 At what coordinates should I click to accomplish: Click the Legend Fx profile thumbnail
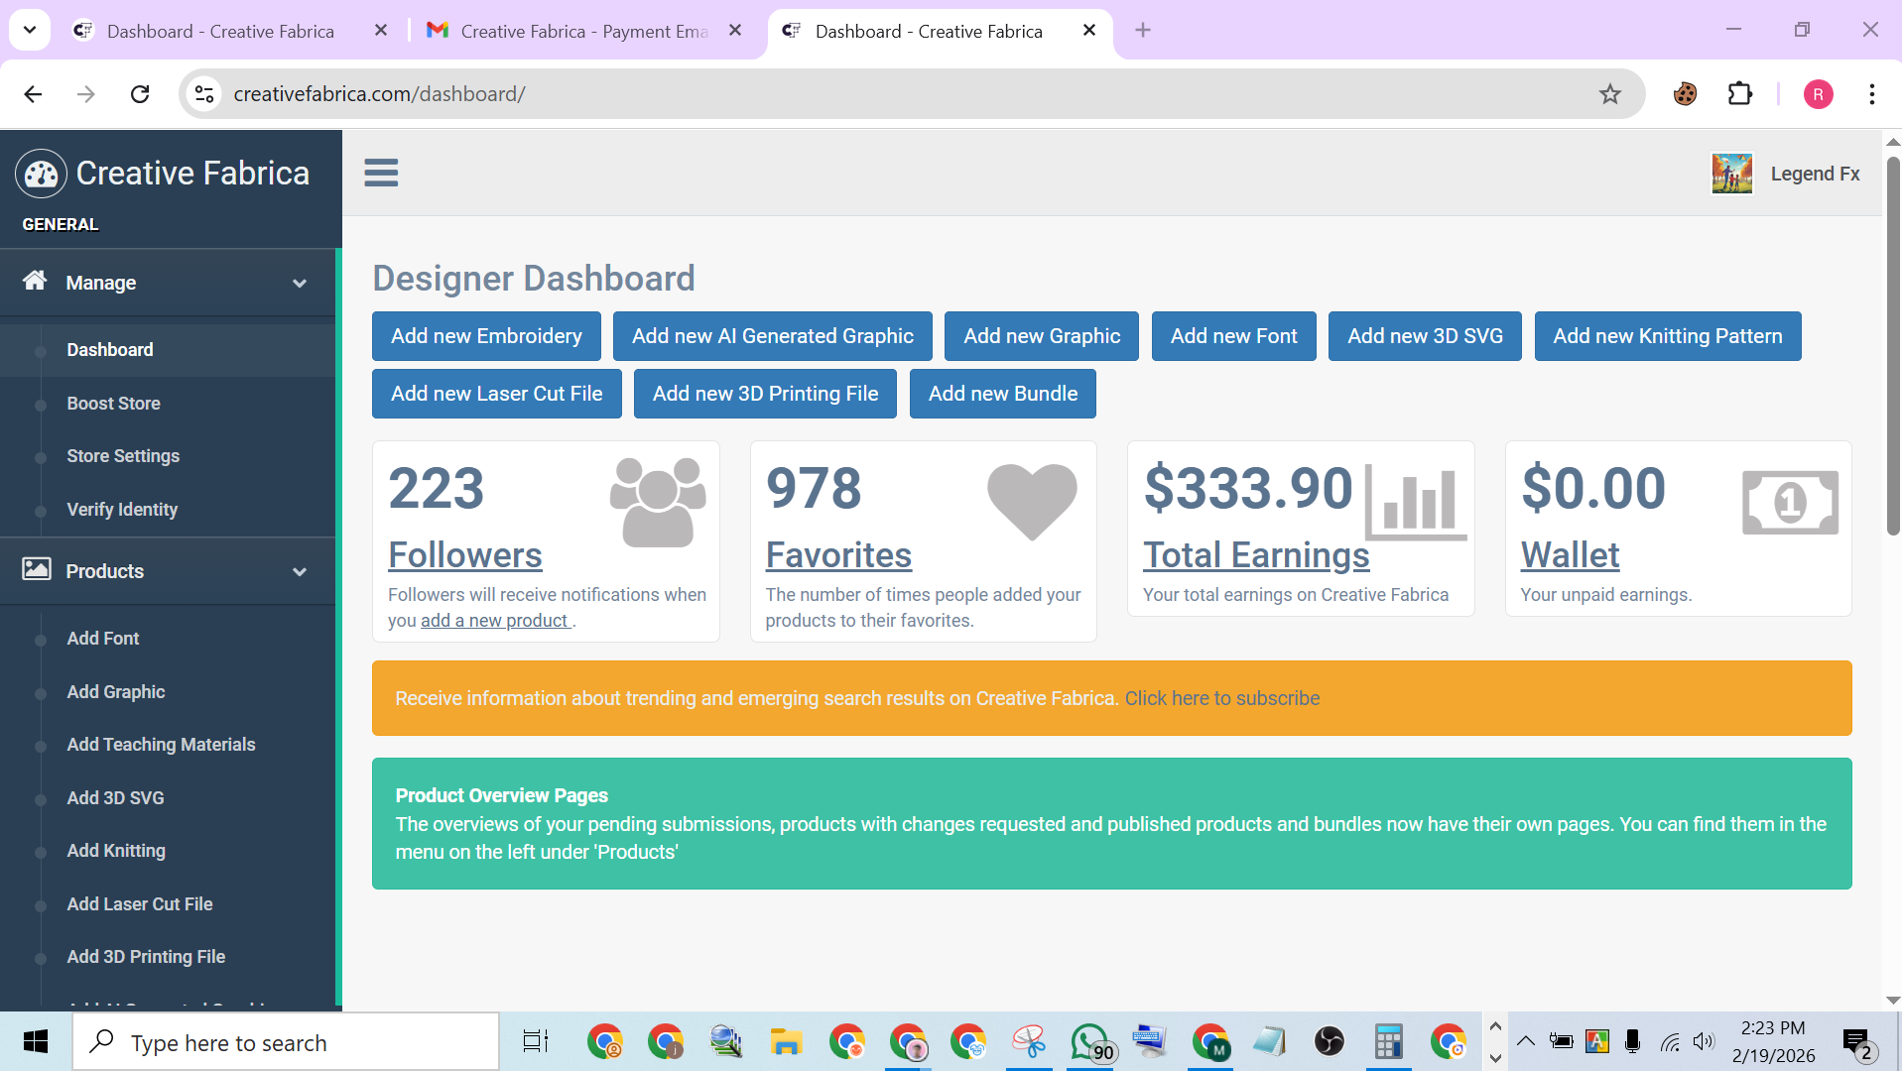[1730, 173]
